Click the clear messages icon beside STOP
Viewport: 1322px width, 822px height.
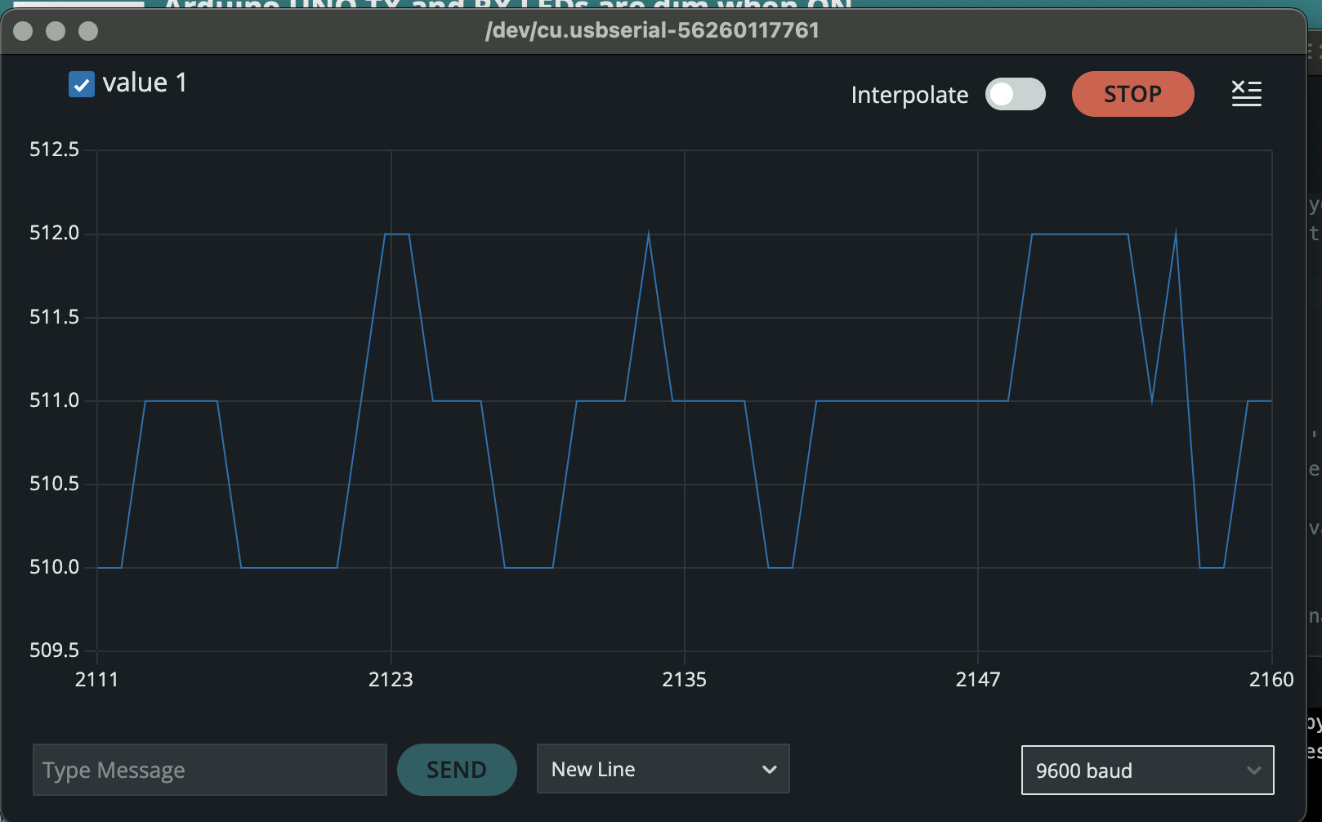(1246, 94)
